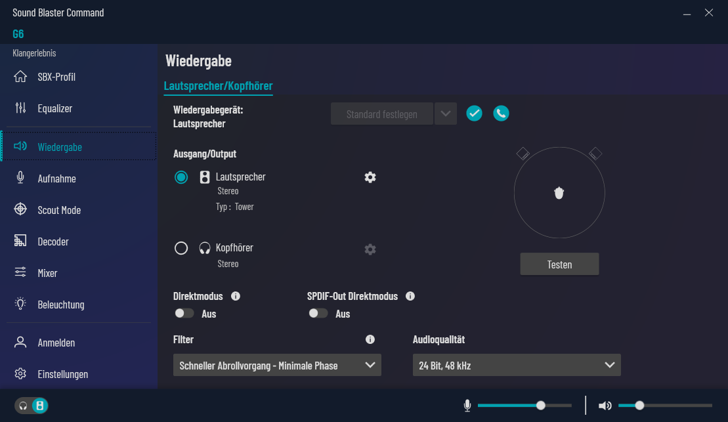This screenshot has width=728, height=422.
Task: Click Standard festlegen button
Action: coord(381,114)
